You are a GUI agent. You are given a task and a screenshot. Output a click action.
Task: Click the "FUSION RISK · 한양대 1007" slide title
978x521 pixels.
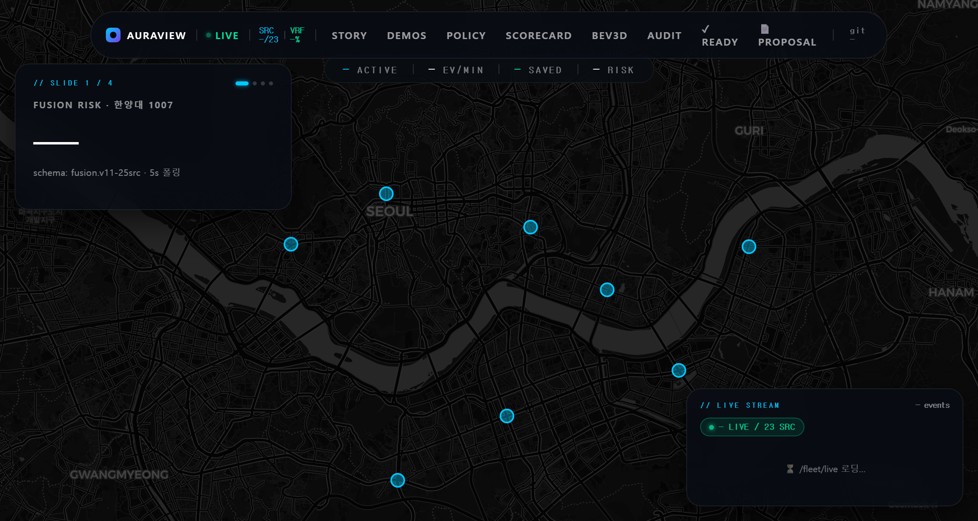[x=103, y=105]
